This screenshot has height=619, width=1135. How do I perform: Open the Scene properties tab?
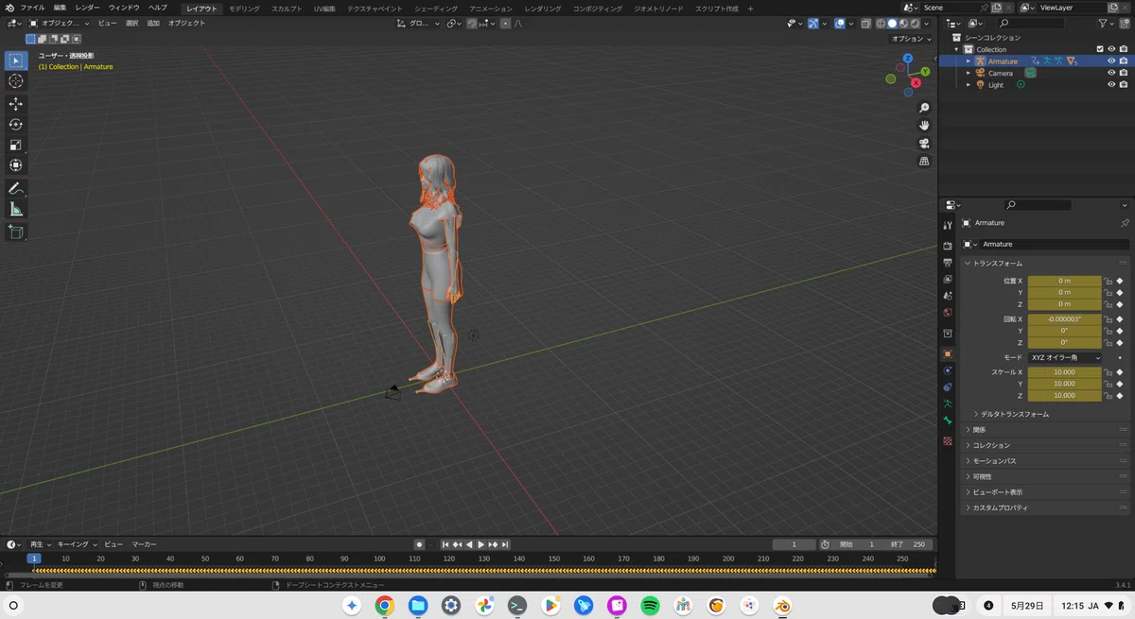948,296
